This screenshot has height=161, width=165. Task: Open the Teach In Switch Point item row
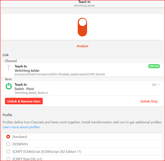click(82, 88)
